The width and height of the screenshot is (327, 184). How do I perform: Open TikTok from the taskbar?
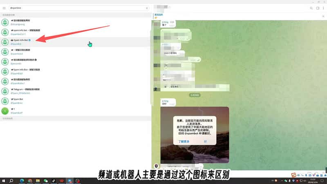[x=54, y=181]
